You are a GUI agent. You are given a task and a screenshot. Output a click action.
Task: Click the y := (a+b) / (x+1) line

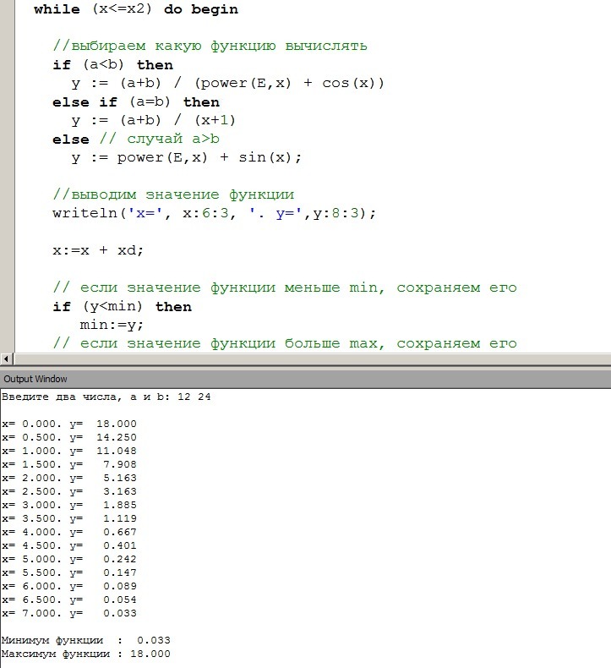coord(153,121)
